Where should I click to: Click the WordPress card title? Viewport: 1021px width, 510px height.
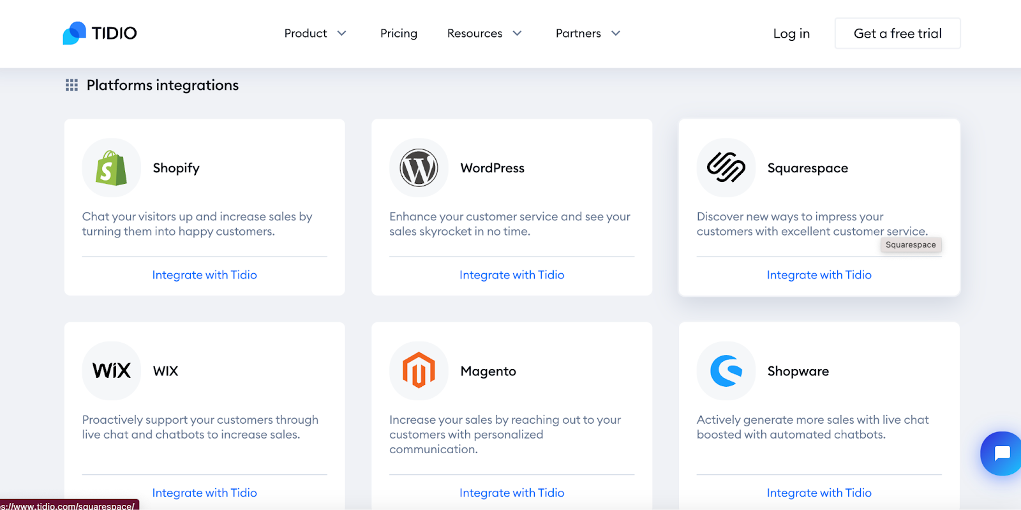pos(493,168)
